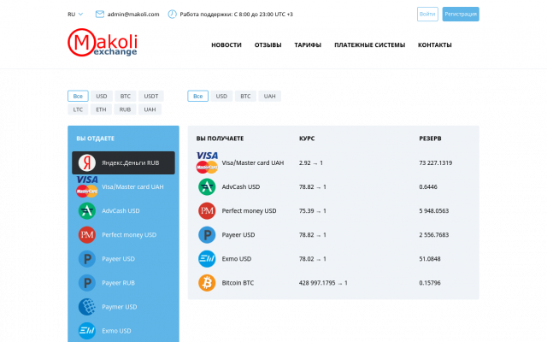Click the 5 948.0563 reserve value

pyautogui.click(x=434, y=211)
